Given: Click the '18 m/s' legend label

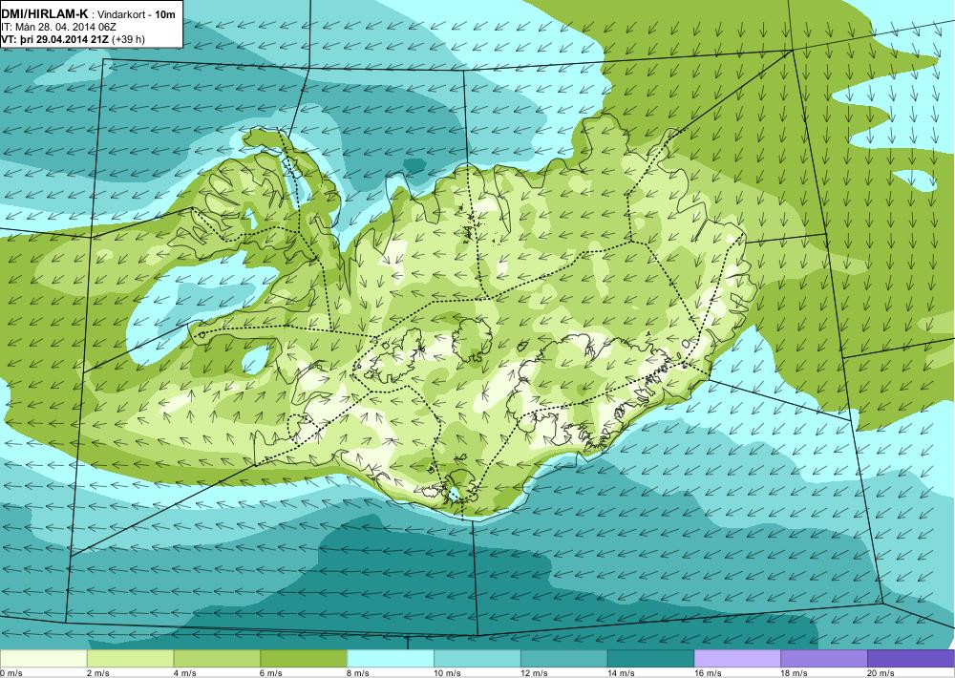Looking at the screenshot, I should [x=795, y=673].
